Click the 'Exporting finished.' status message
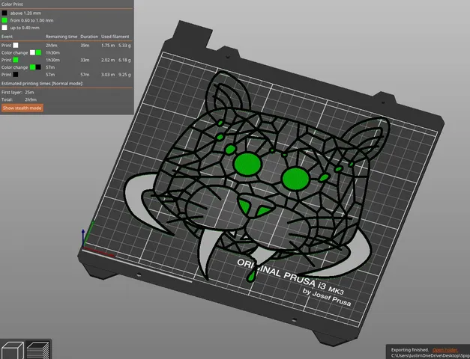This screenshot has width=470, height=359. [x=410, y=350]
